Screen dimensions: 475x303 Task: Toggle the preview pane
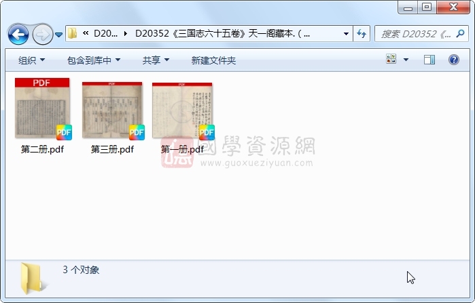point(429,60)
